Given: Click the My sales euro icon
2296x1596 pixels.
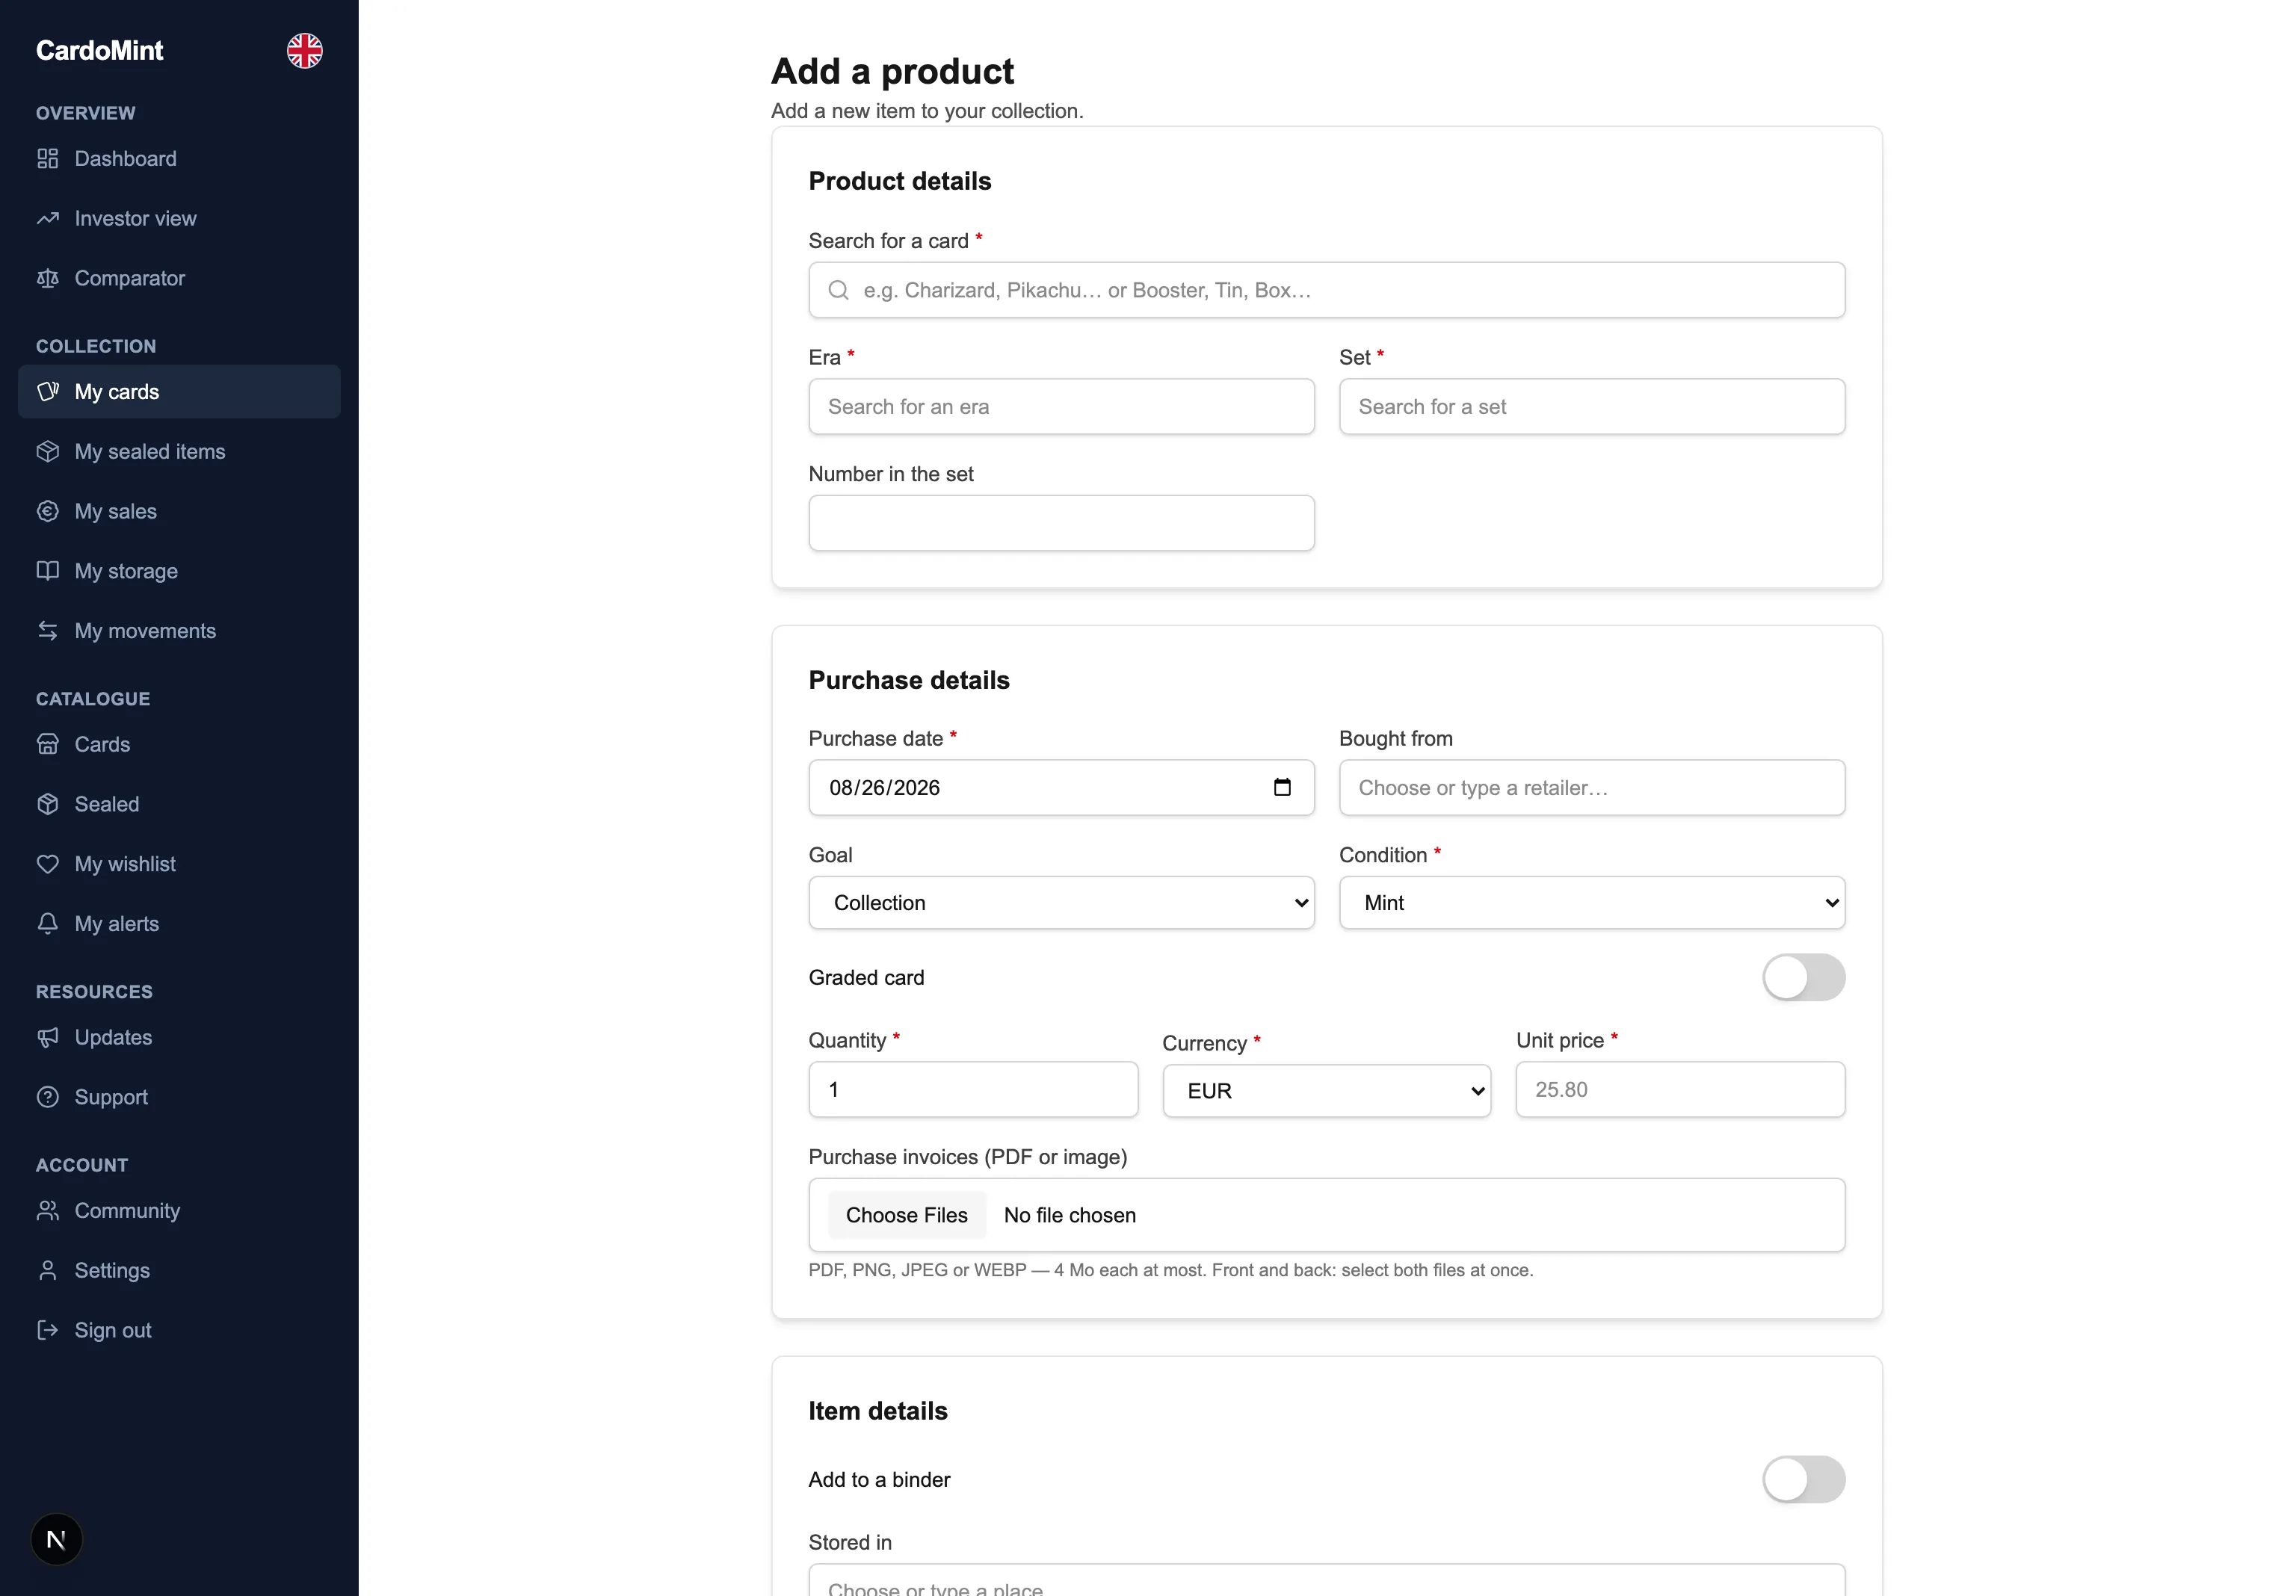Looking at the screenshot, I should [48, 512].
